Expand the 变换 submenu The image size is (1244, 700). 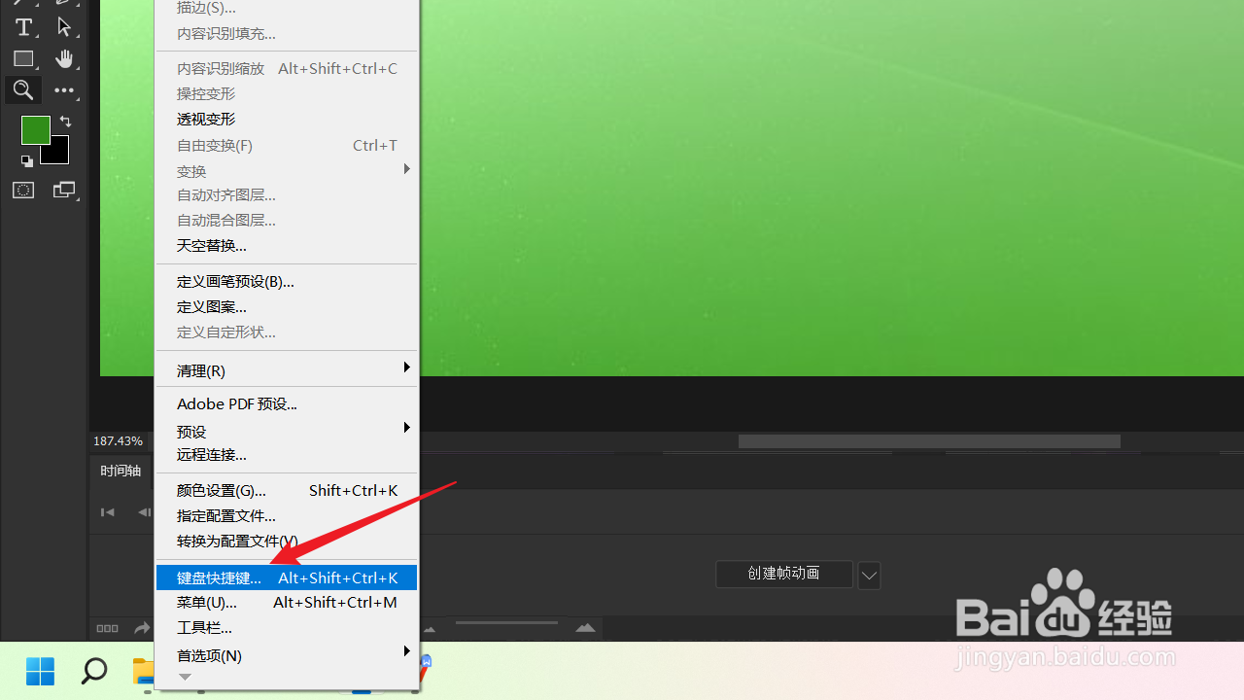pos(287,171)
